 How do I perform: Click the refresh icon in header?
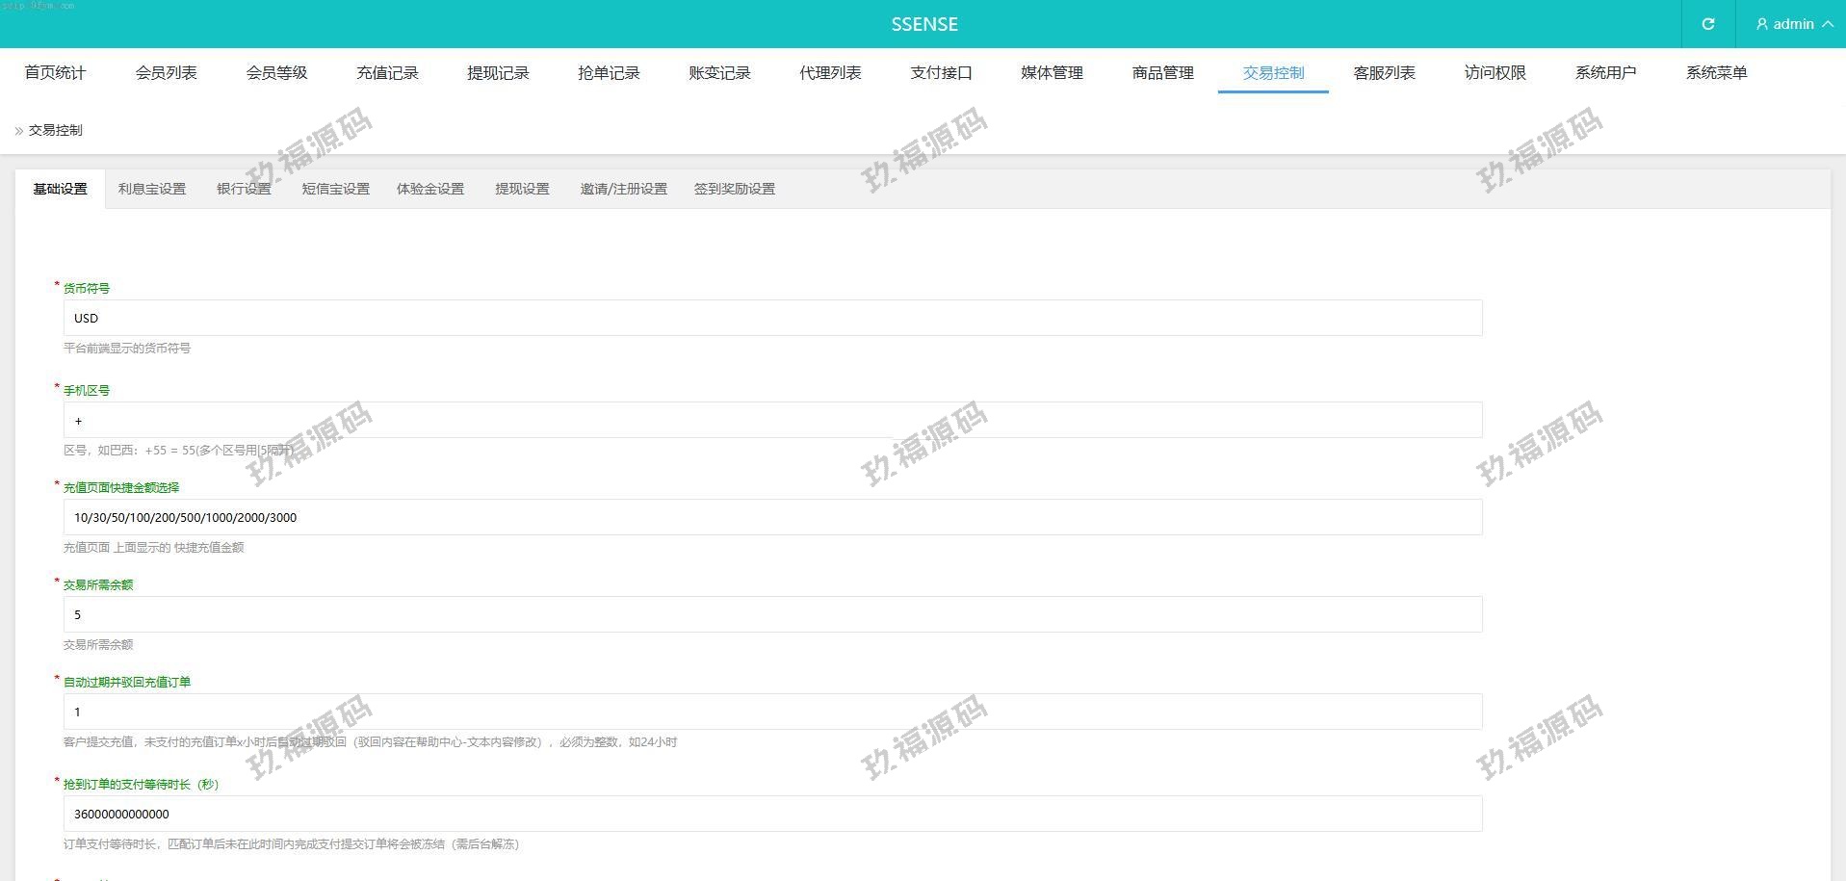point(1707,24)
